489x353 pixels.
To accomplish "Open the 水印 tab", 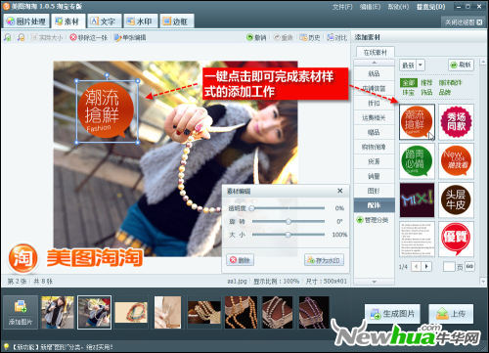I will click(140, 22).
